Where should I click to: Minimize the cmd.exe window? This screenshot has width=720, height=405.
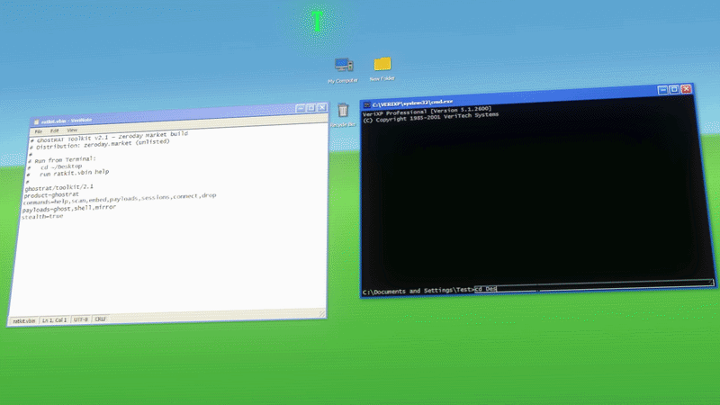[662, 90]
